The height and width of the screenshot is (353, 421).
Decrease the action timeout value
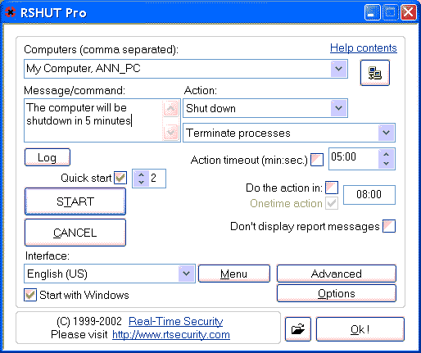point(386,164)
